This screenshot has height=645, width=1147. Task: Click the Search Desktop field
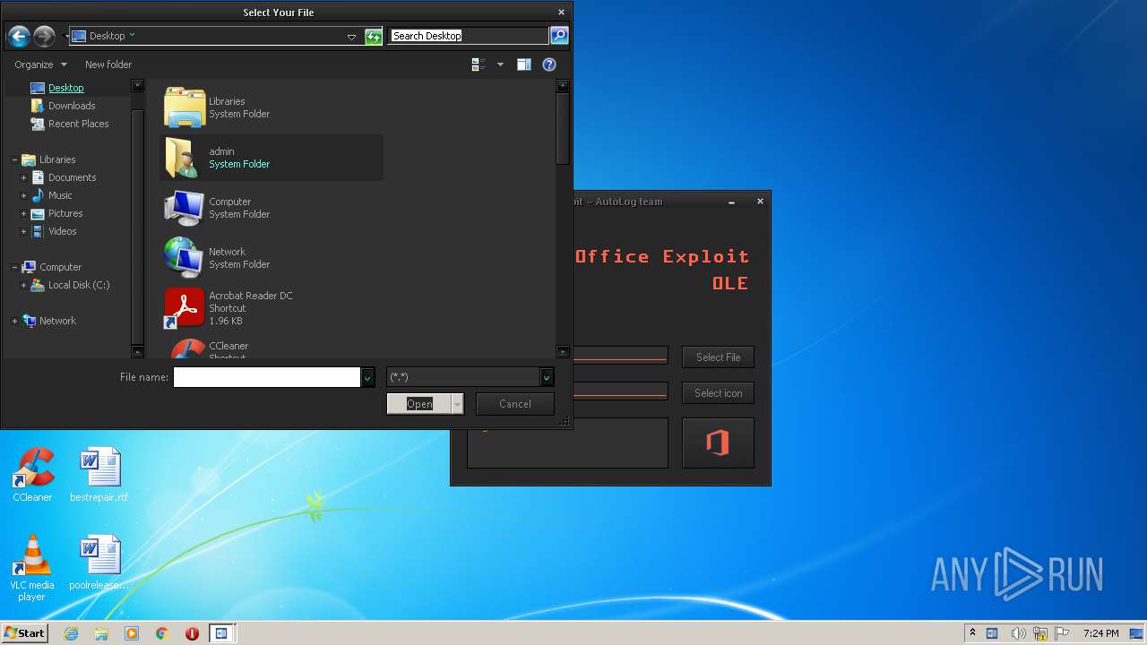[469, 36]
